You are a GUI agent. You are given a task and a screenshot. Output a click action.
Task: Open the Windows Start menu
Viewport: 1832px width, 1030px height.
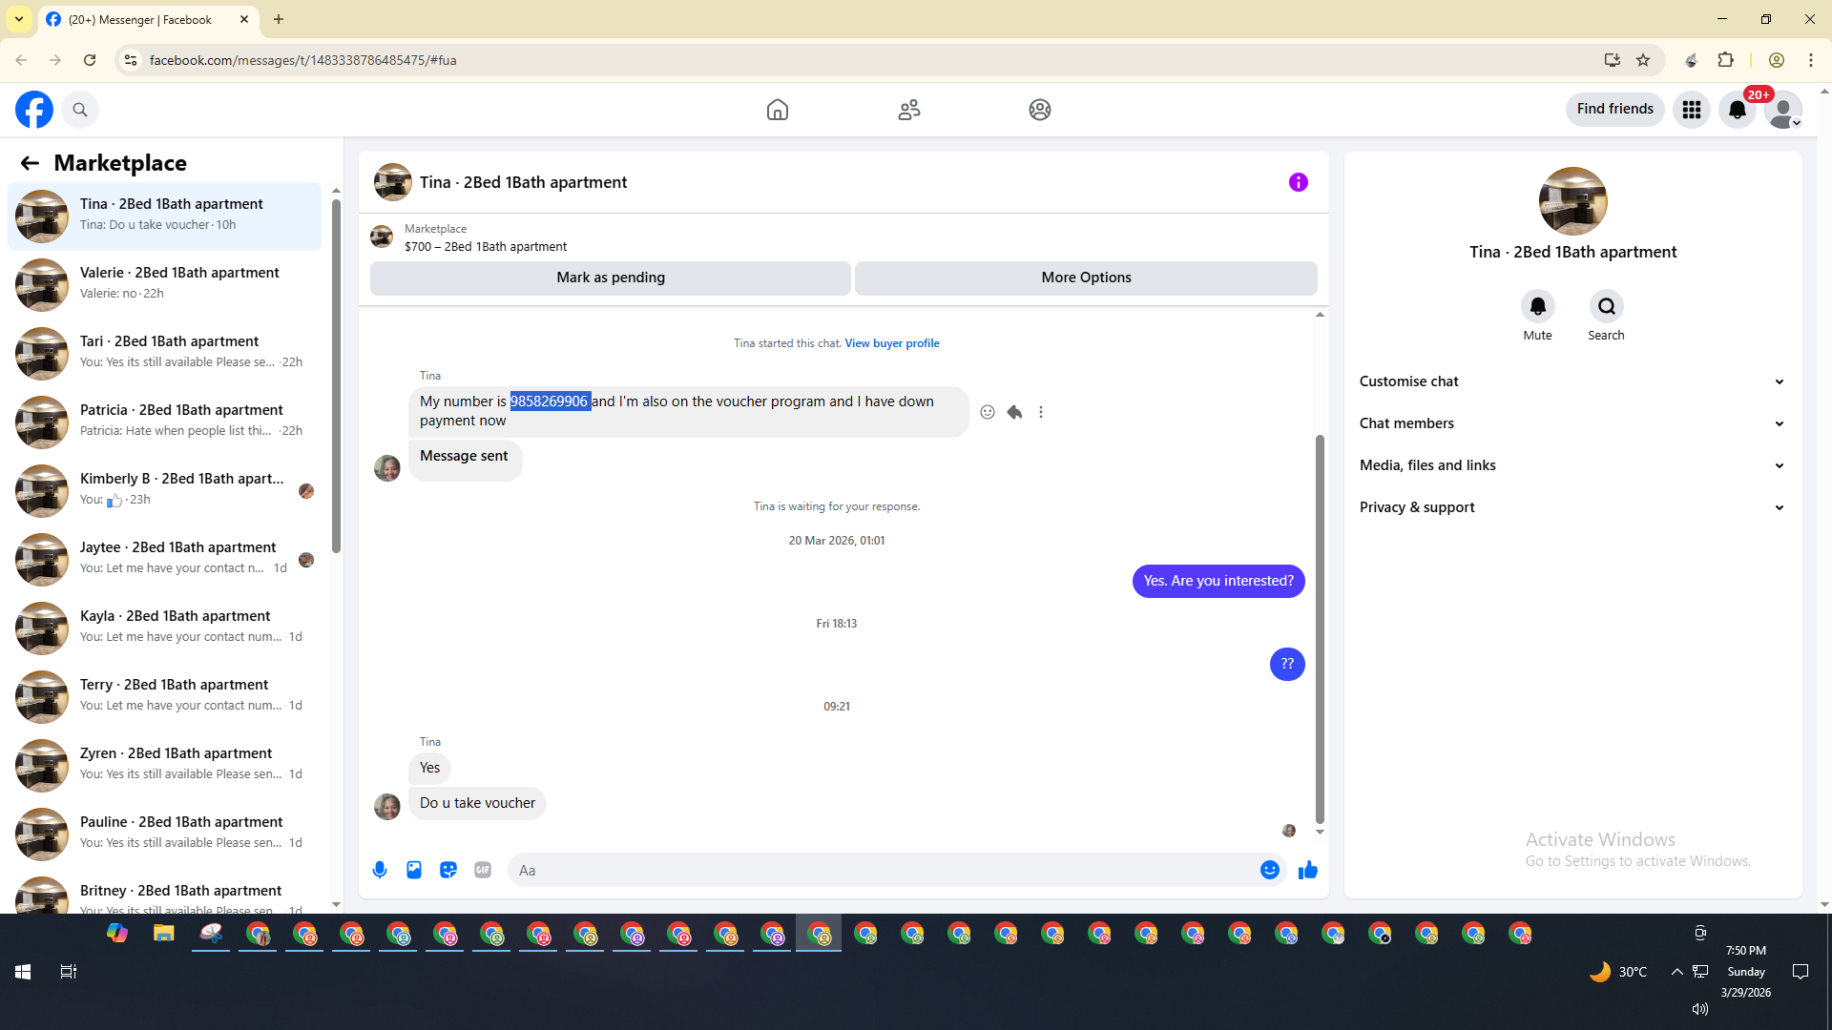[23, 972]
